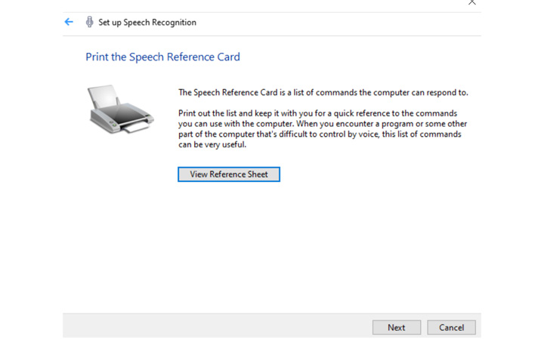Cancel the Speech Recognition setup
Screen dimensions: 544x340
pos(451,327)
